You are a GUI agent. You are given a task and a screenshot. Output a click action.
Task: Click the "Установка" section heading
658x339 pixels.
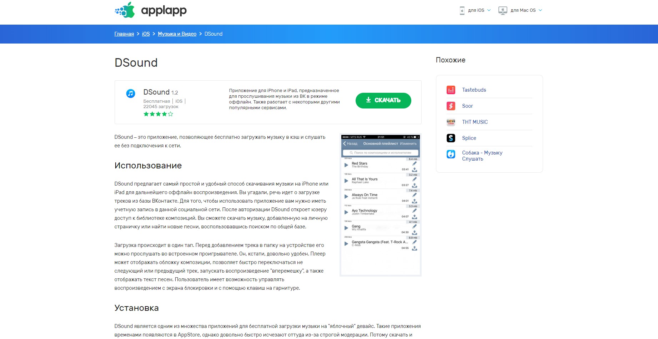point(137,308)
